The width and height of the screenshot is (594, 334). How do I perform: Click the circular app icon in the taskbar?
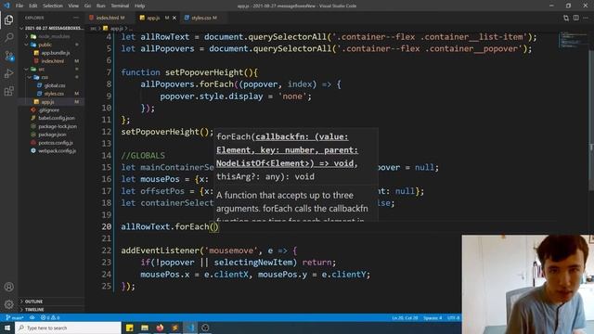click(x=205, y=328)
